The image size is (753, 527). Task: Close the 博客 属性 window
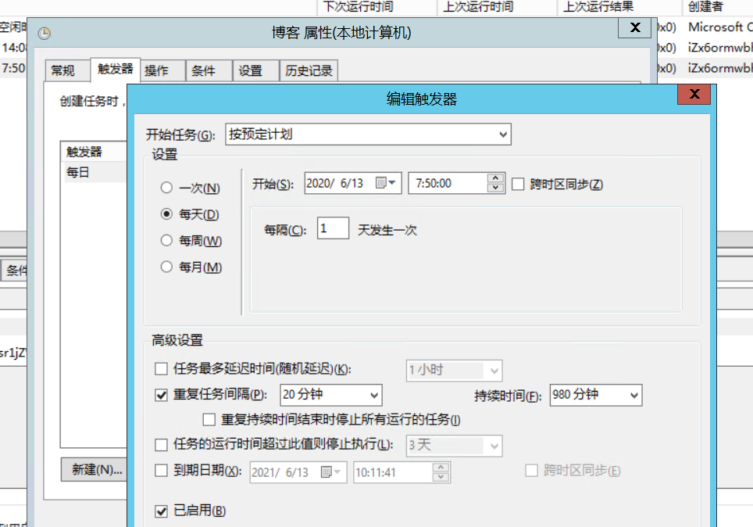click(634, 28)
